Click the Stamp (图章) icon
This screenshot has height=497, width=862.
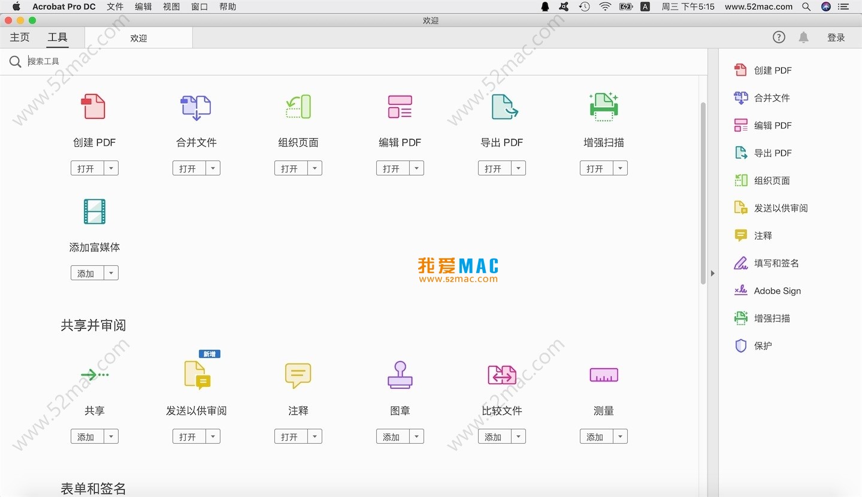click(x=400, y=375)
